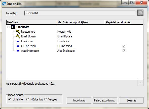The image size is (149, 109).
Task: Select the Vegyes import type
Action: pyautogui.click(x=46, y=99)
